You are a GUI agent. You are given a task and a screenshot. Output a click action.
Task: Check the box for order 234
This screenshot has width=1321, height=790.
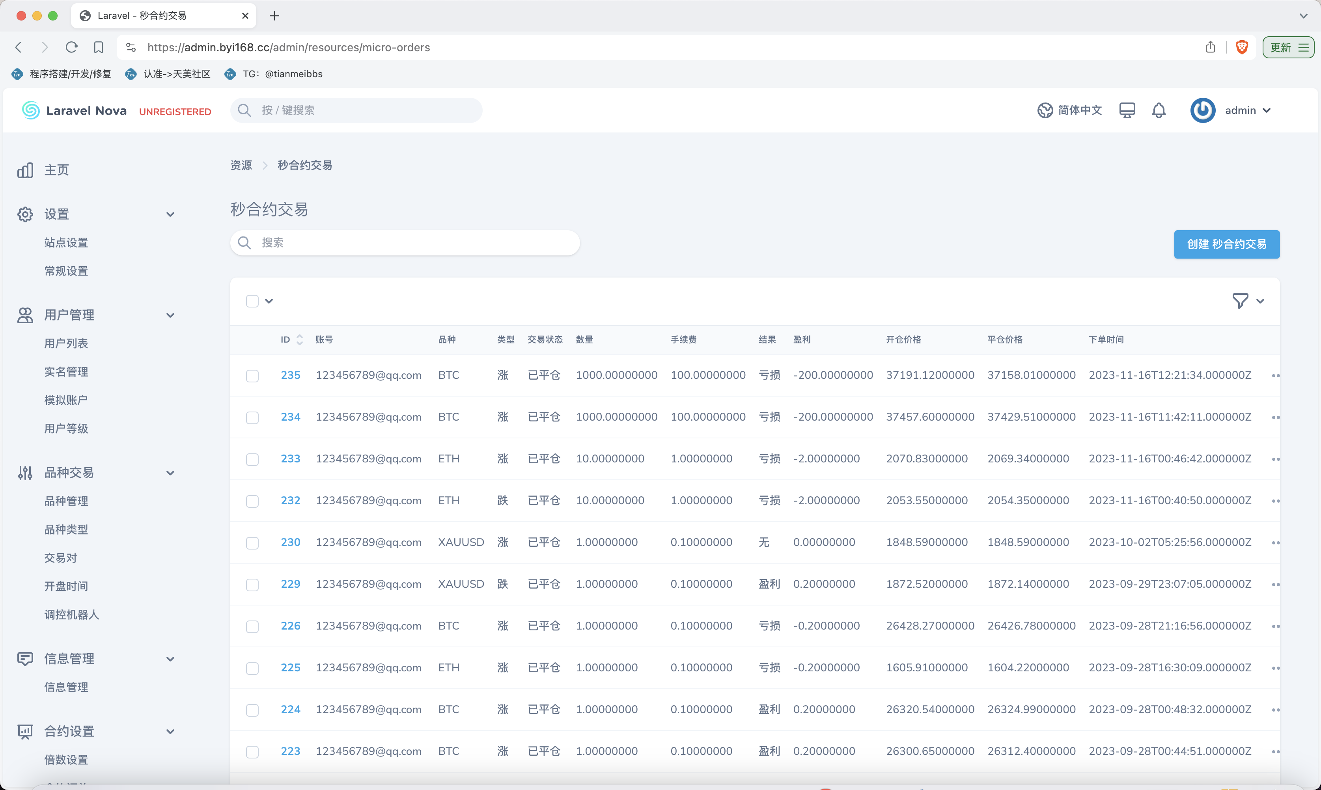(x=252, y=417)
